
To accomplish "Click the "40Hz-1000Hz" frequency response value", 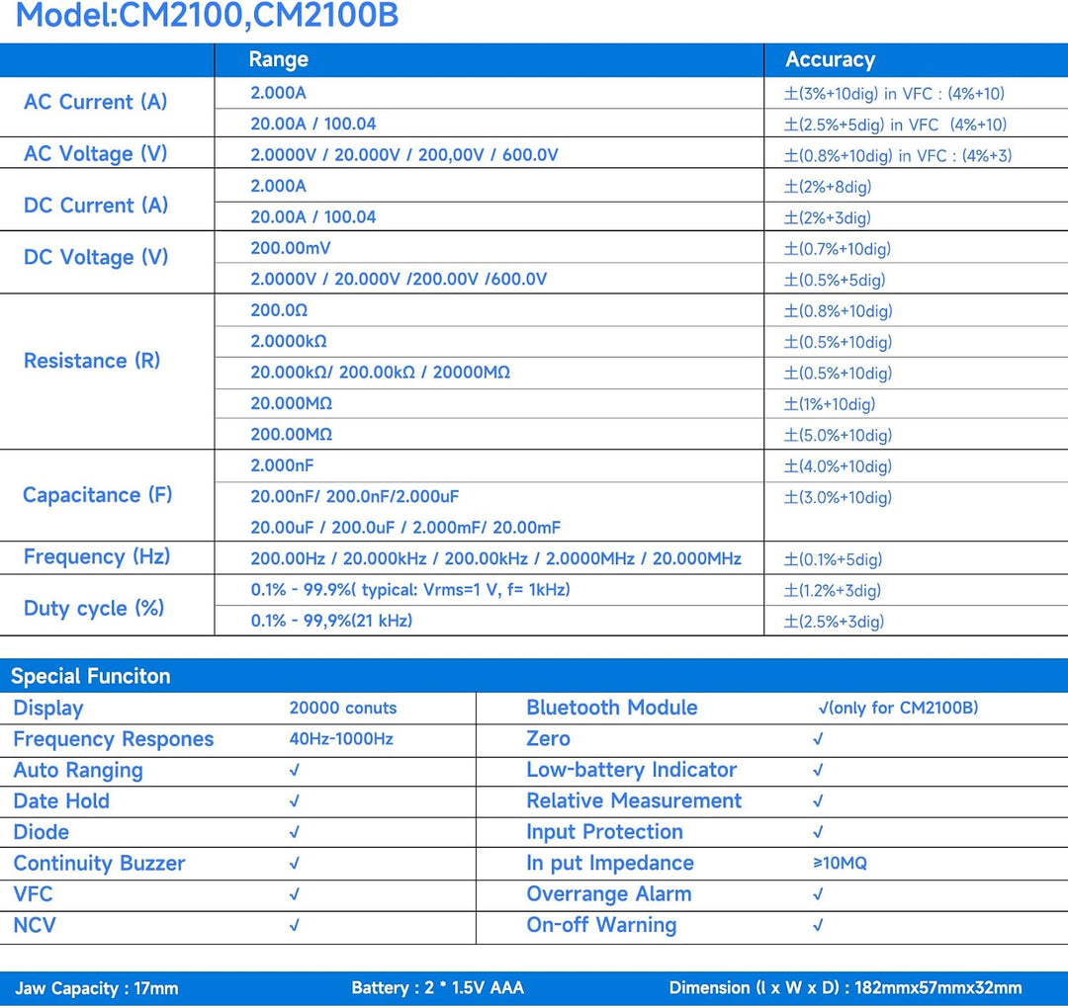I will point(341,739).
